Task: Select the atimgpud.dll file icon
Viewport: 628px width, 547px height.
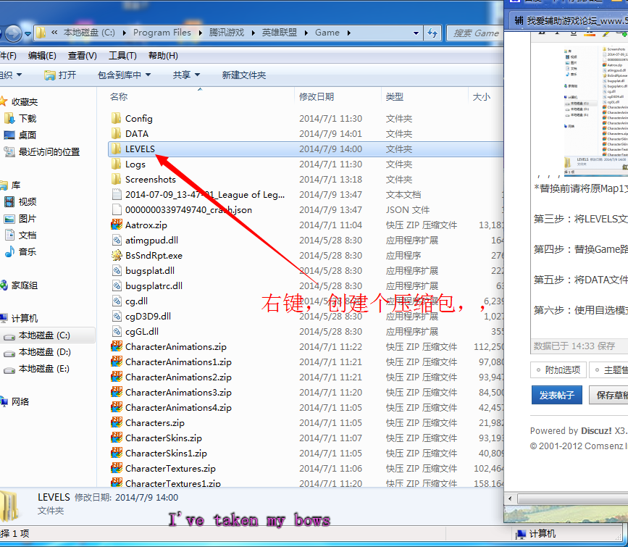Action: pyautogui.click(x=117, y=240)
